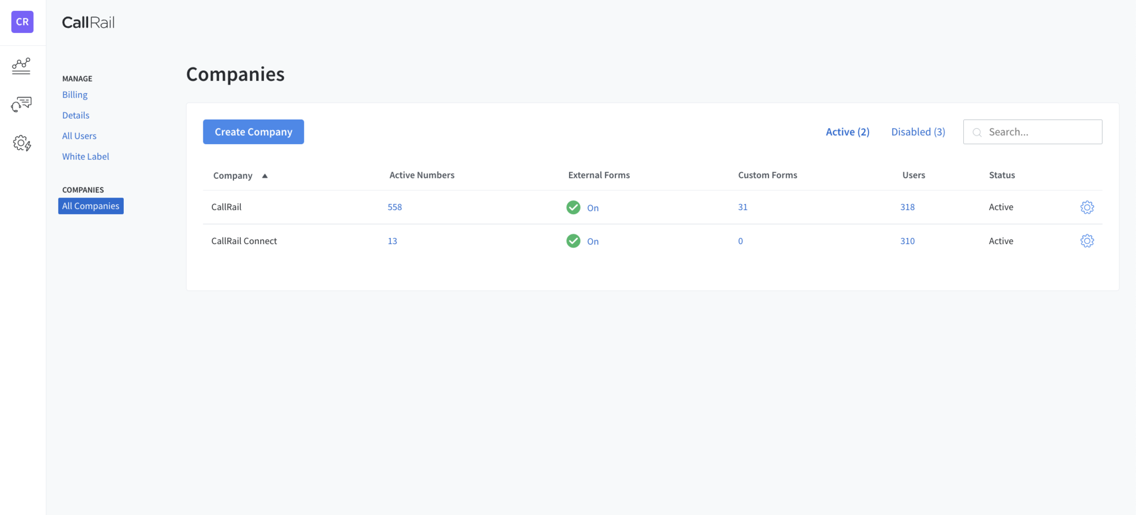This screenshot has height=515, width=1136.
Task: Click the purple CR account avatar
Action: pyautogui.click(x=22, y=22)
